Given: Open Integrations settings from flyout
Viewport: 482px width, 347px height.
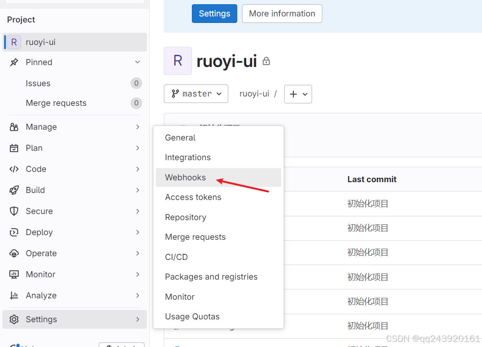Looking at the screenshot, I should [219, 157].
